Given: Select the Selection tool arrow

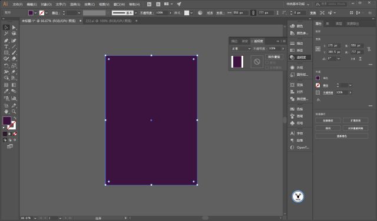Looking at the screenshot, I should pos(6,28).
